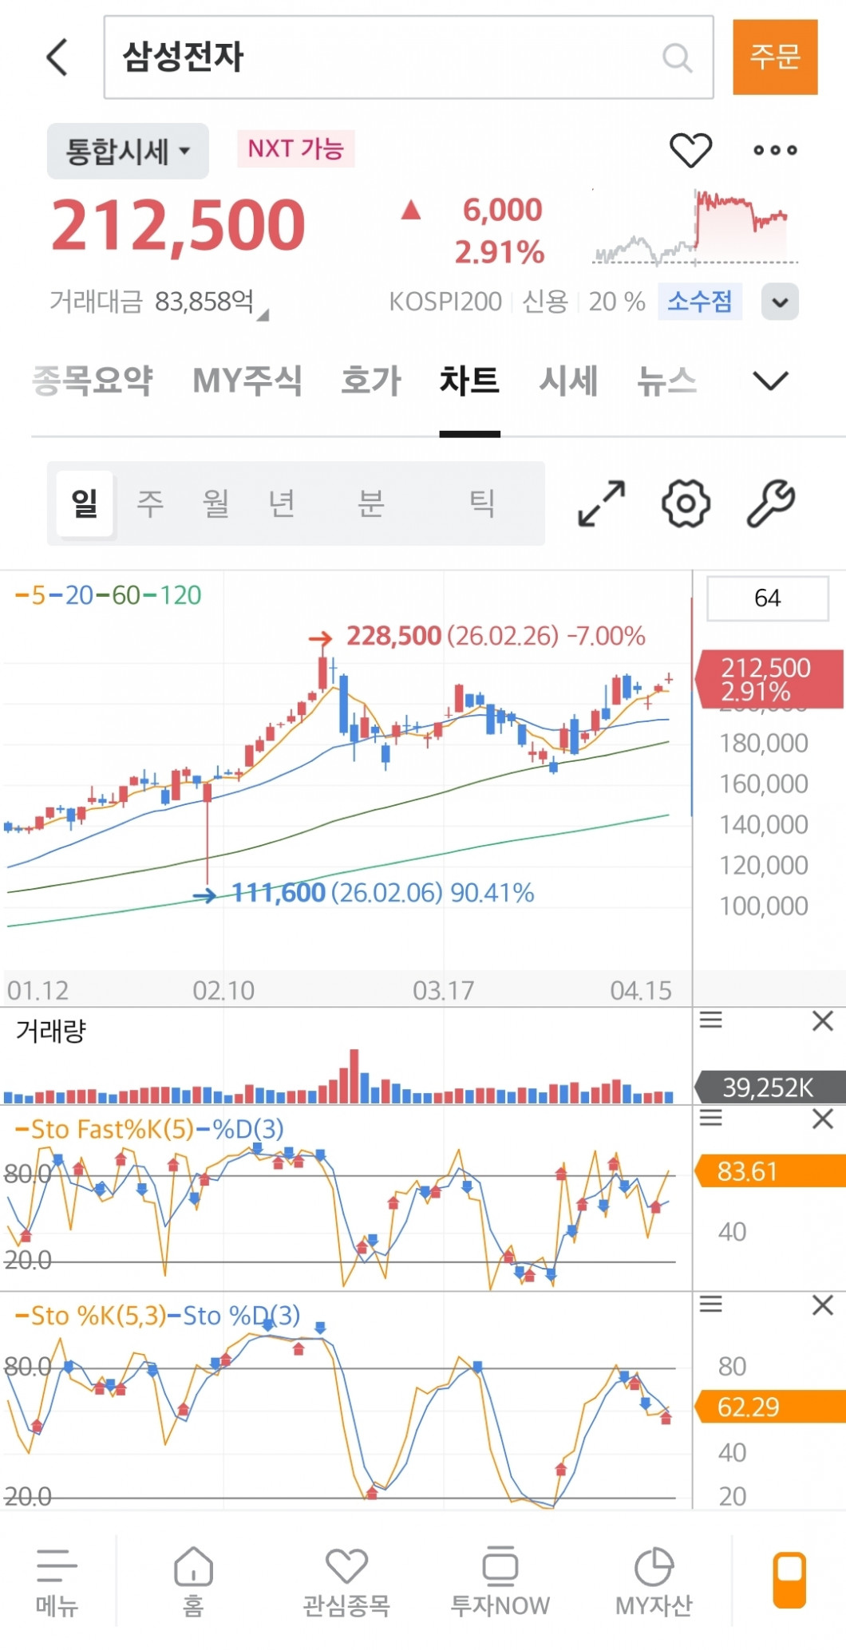Close the 거래량 volume indicator panel

tap(822, 1020)
